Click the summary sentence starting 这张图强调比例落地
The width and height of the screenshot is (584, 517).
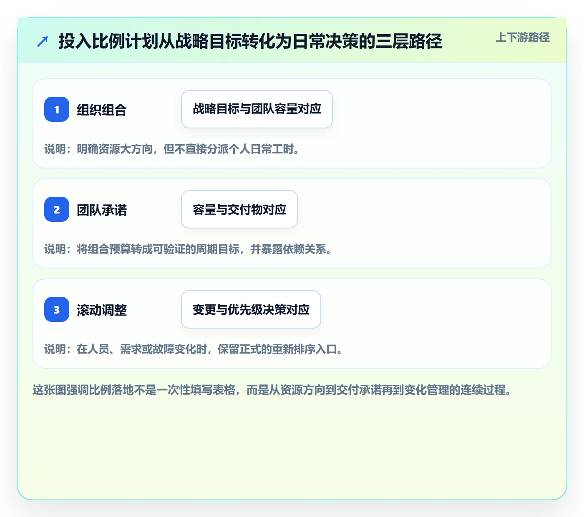[272, 390]
